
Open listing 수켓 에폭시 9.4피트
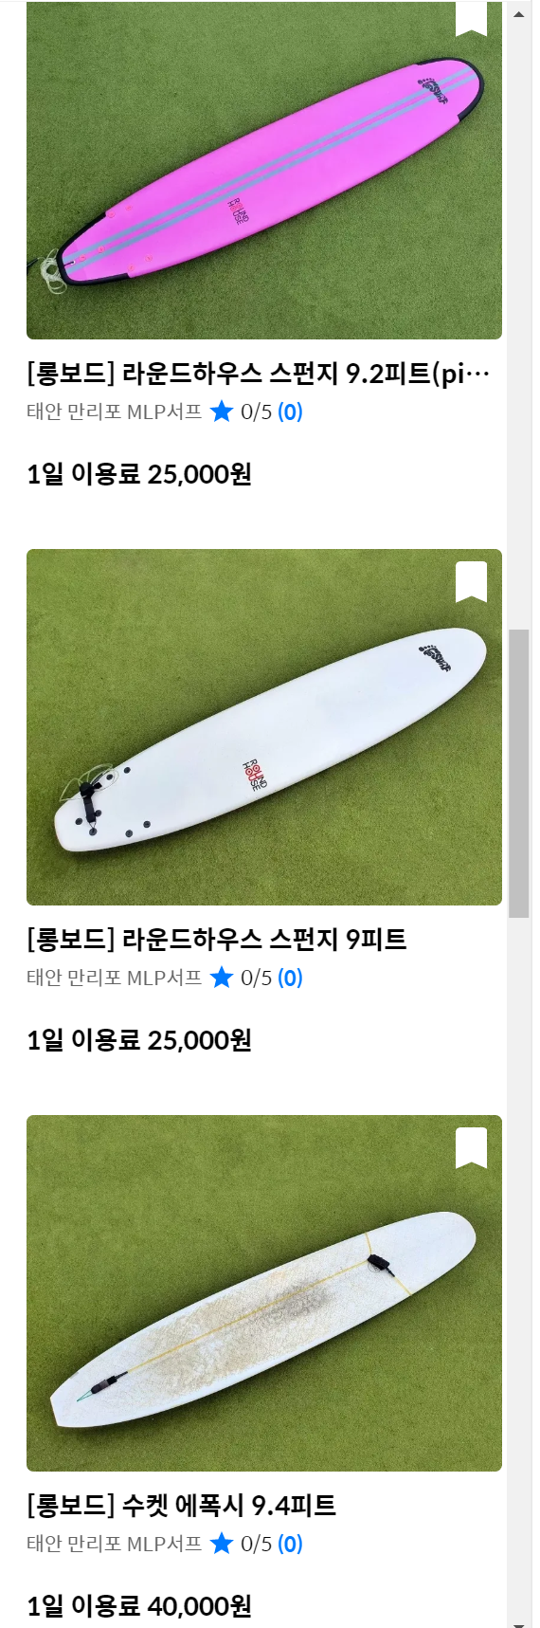click(x=182, y=1506)
